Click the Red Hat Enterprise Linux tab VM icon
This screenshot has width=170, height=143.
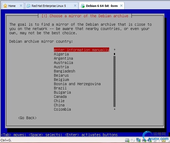coord(28,6)
